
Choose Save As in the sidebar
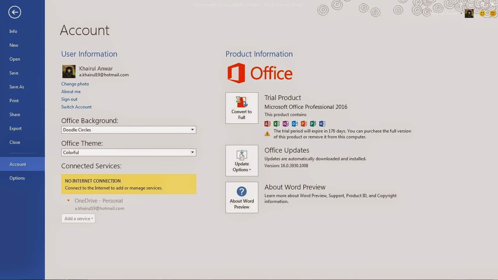(22, 87)
